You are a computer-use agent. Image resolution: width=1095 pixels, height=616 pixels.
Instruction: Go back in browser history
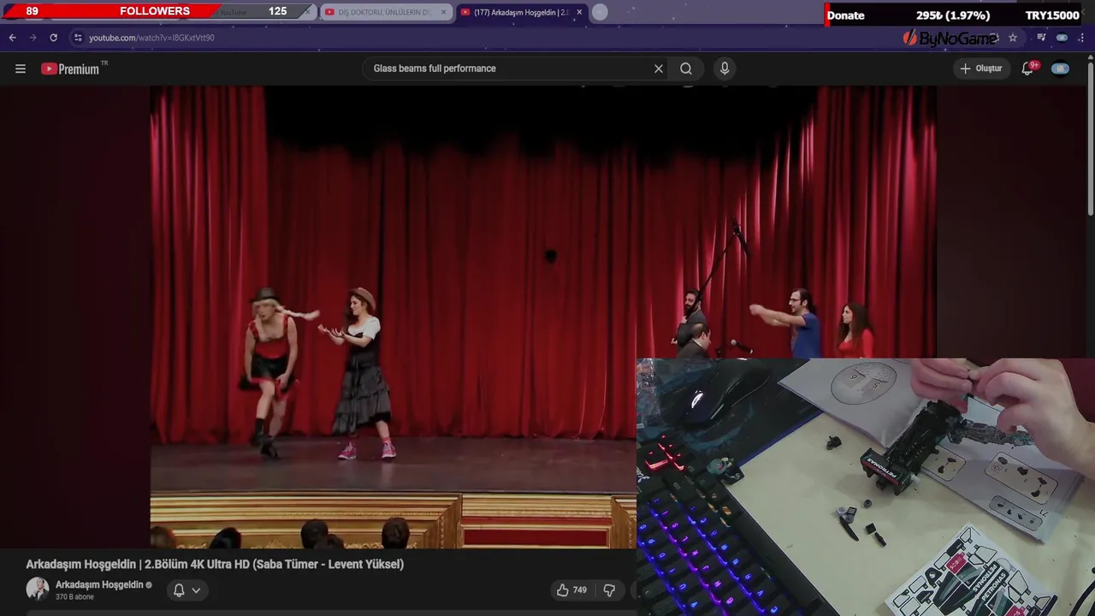pyautogui.click(x=12, y=38)
